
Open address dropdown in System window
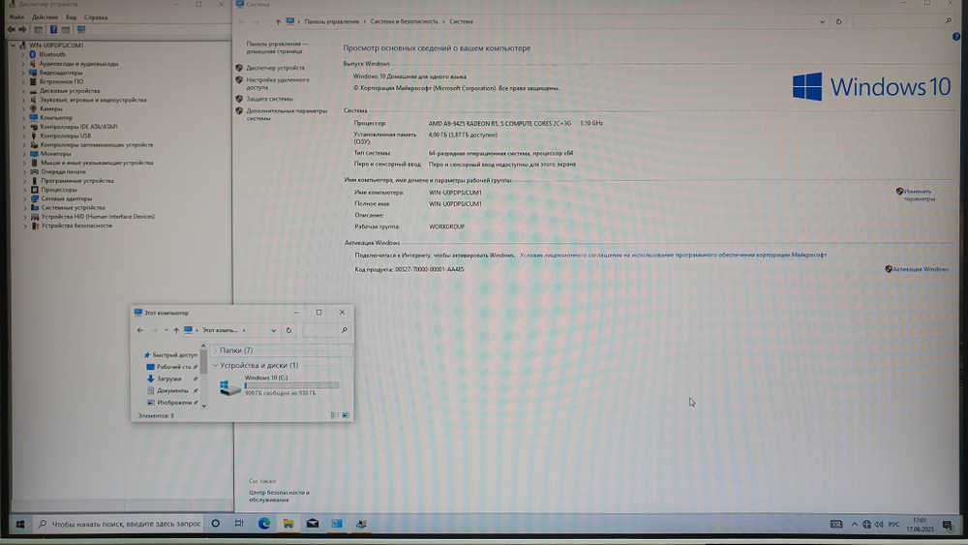click(822, 21)
